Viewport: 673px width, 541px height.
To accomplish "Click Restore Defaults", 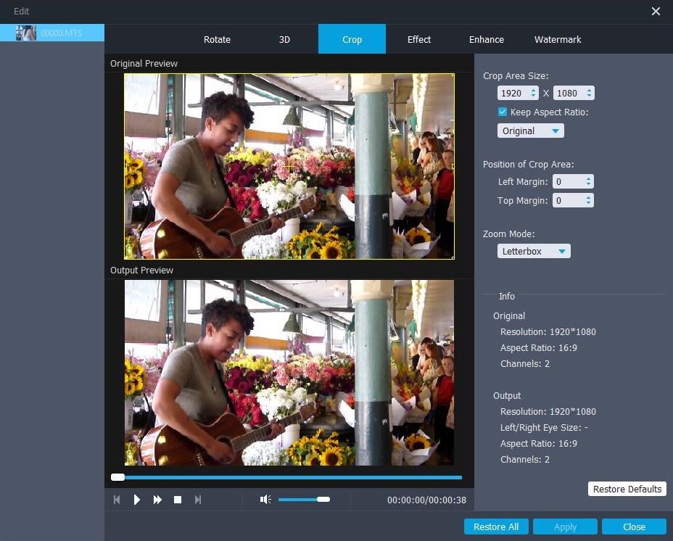I will point(626,489).
